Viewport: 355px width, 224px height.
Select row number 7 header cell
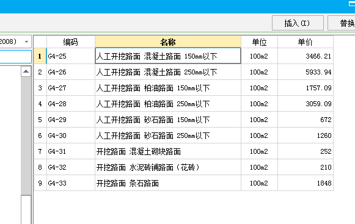coord(40,151)
